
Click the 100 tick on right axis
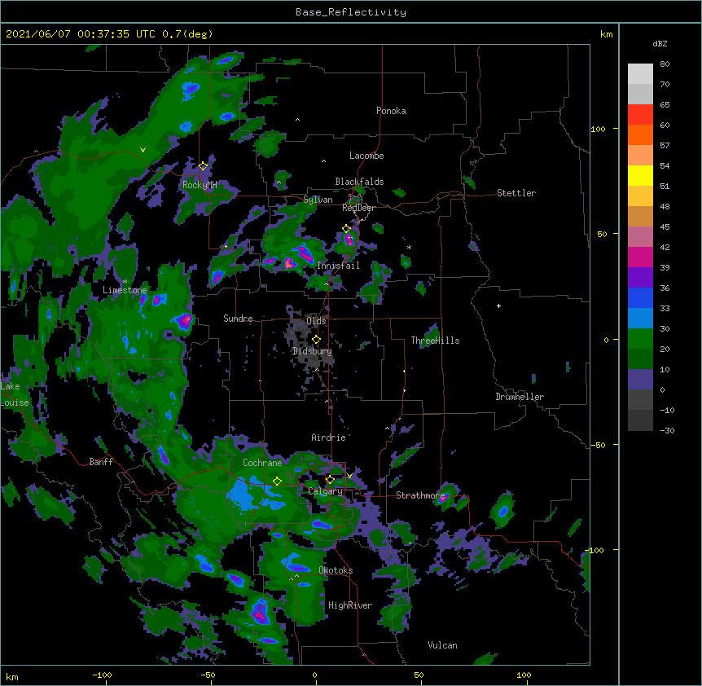pyautogui.click(x=598, y=129)
